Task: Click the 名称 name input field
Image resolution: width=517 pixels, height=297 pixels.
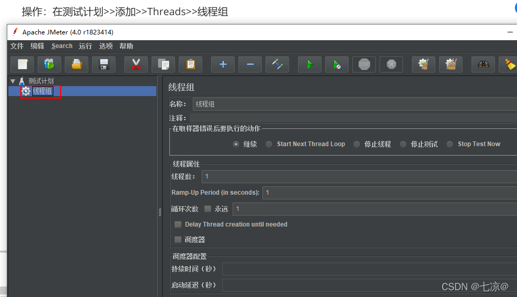Action: point(355,104)
